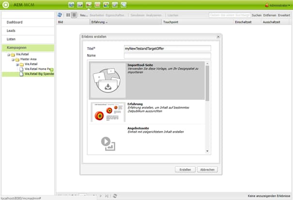Click the Administrator user icon

(267, 5)
